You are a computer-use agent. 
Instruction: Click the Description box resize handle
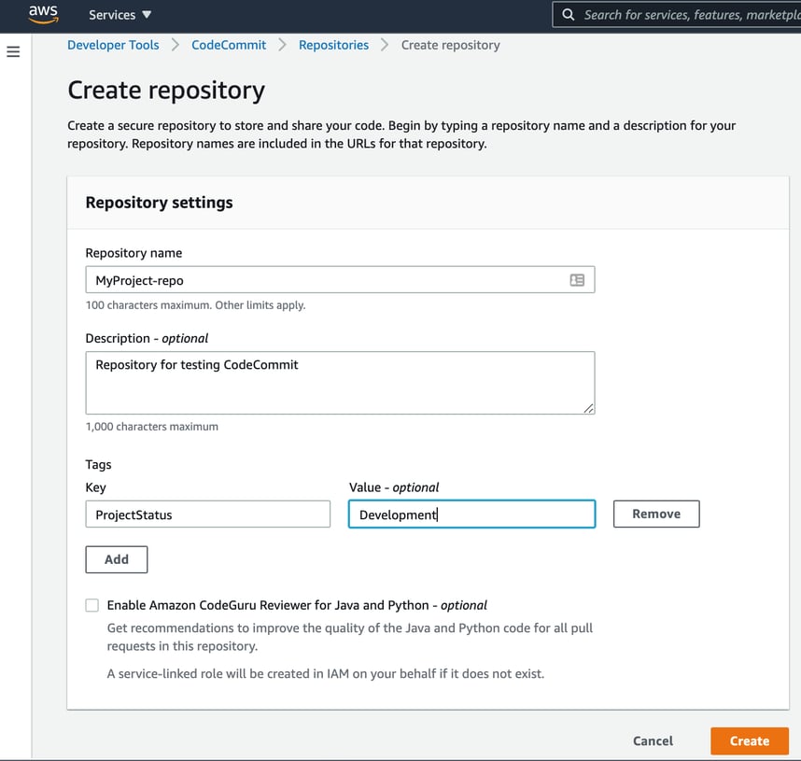tap(588, 408)
